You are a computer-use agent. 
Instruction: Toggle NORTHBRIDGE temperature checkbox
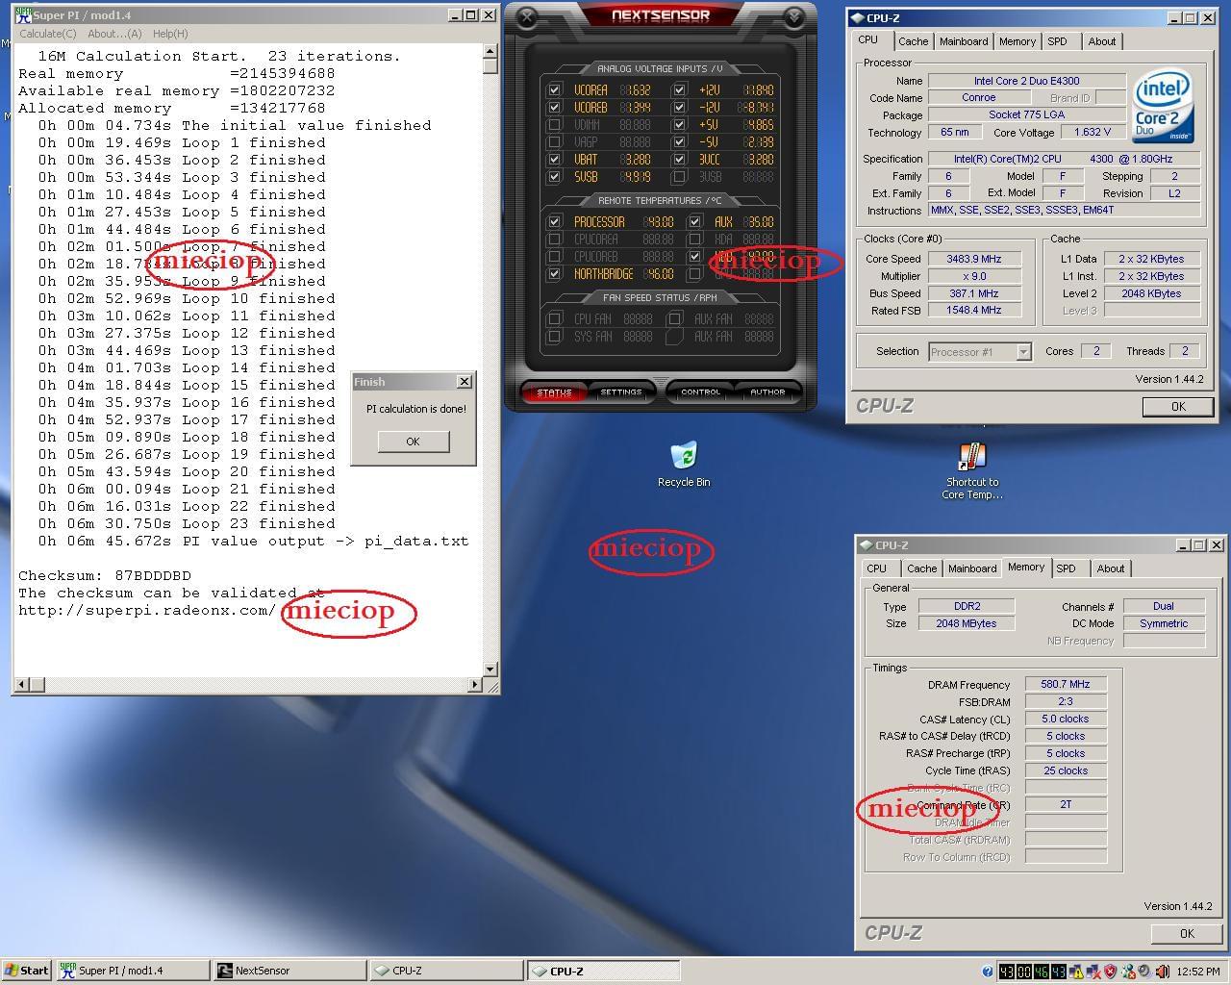click(x=554, y=274)
